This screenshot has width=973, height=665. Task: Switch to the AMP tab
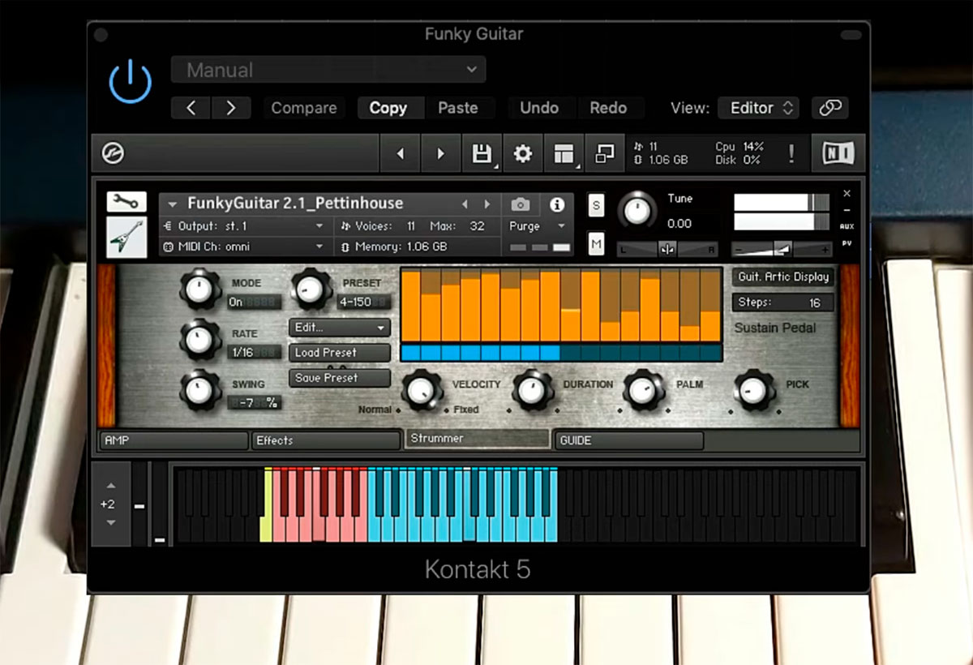(x=174, y=440)
